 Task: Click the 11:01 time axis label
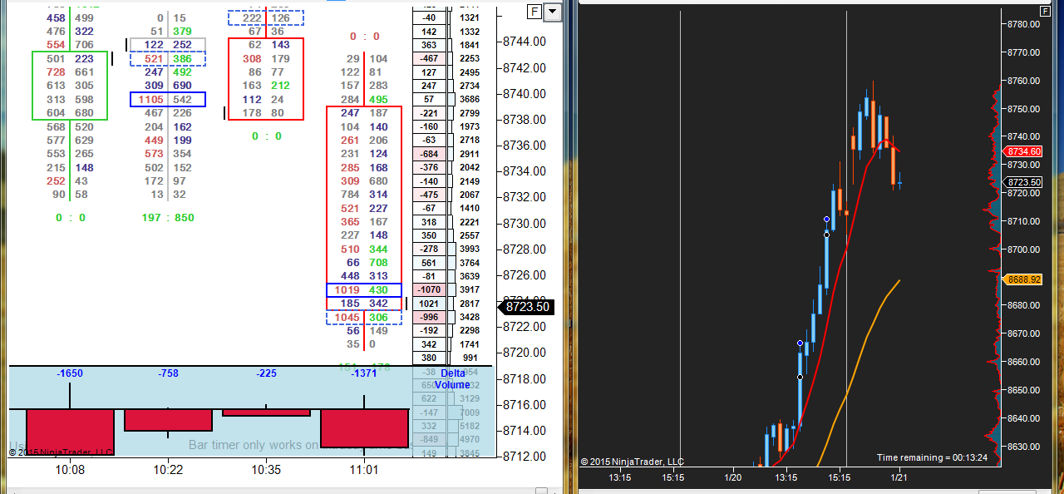(x=364, y=470)
